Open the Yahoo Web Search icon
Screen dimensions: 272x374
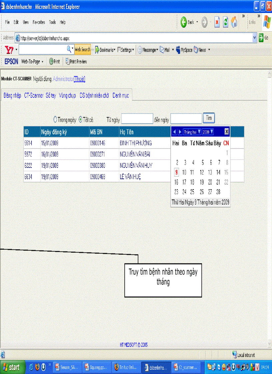click(x=82, y=49)
